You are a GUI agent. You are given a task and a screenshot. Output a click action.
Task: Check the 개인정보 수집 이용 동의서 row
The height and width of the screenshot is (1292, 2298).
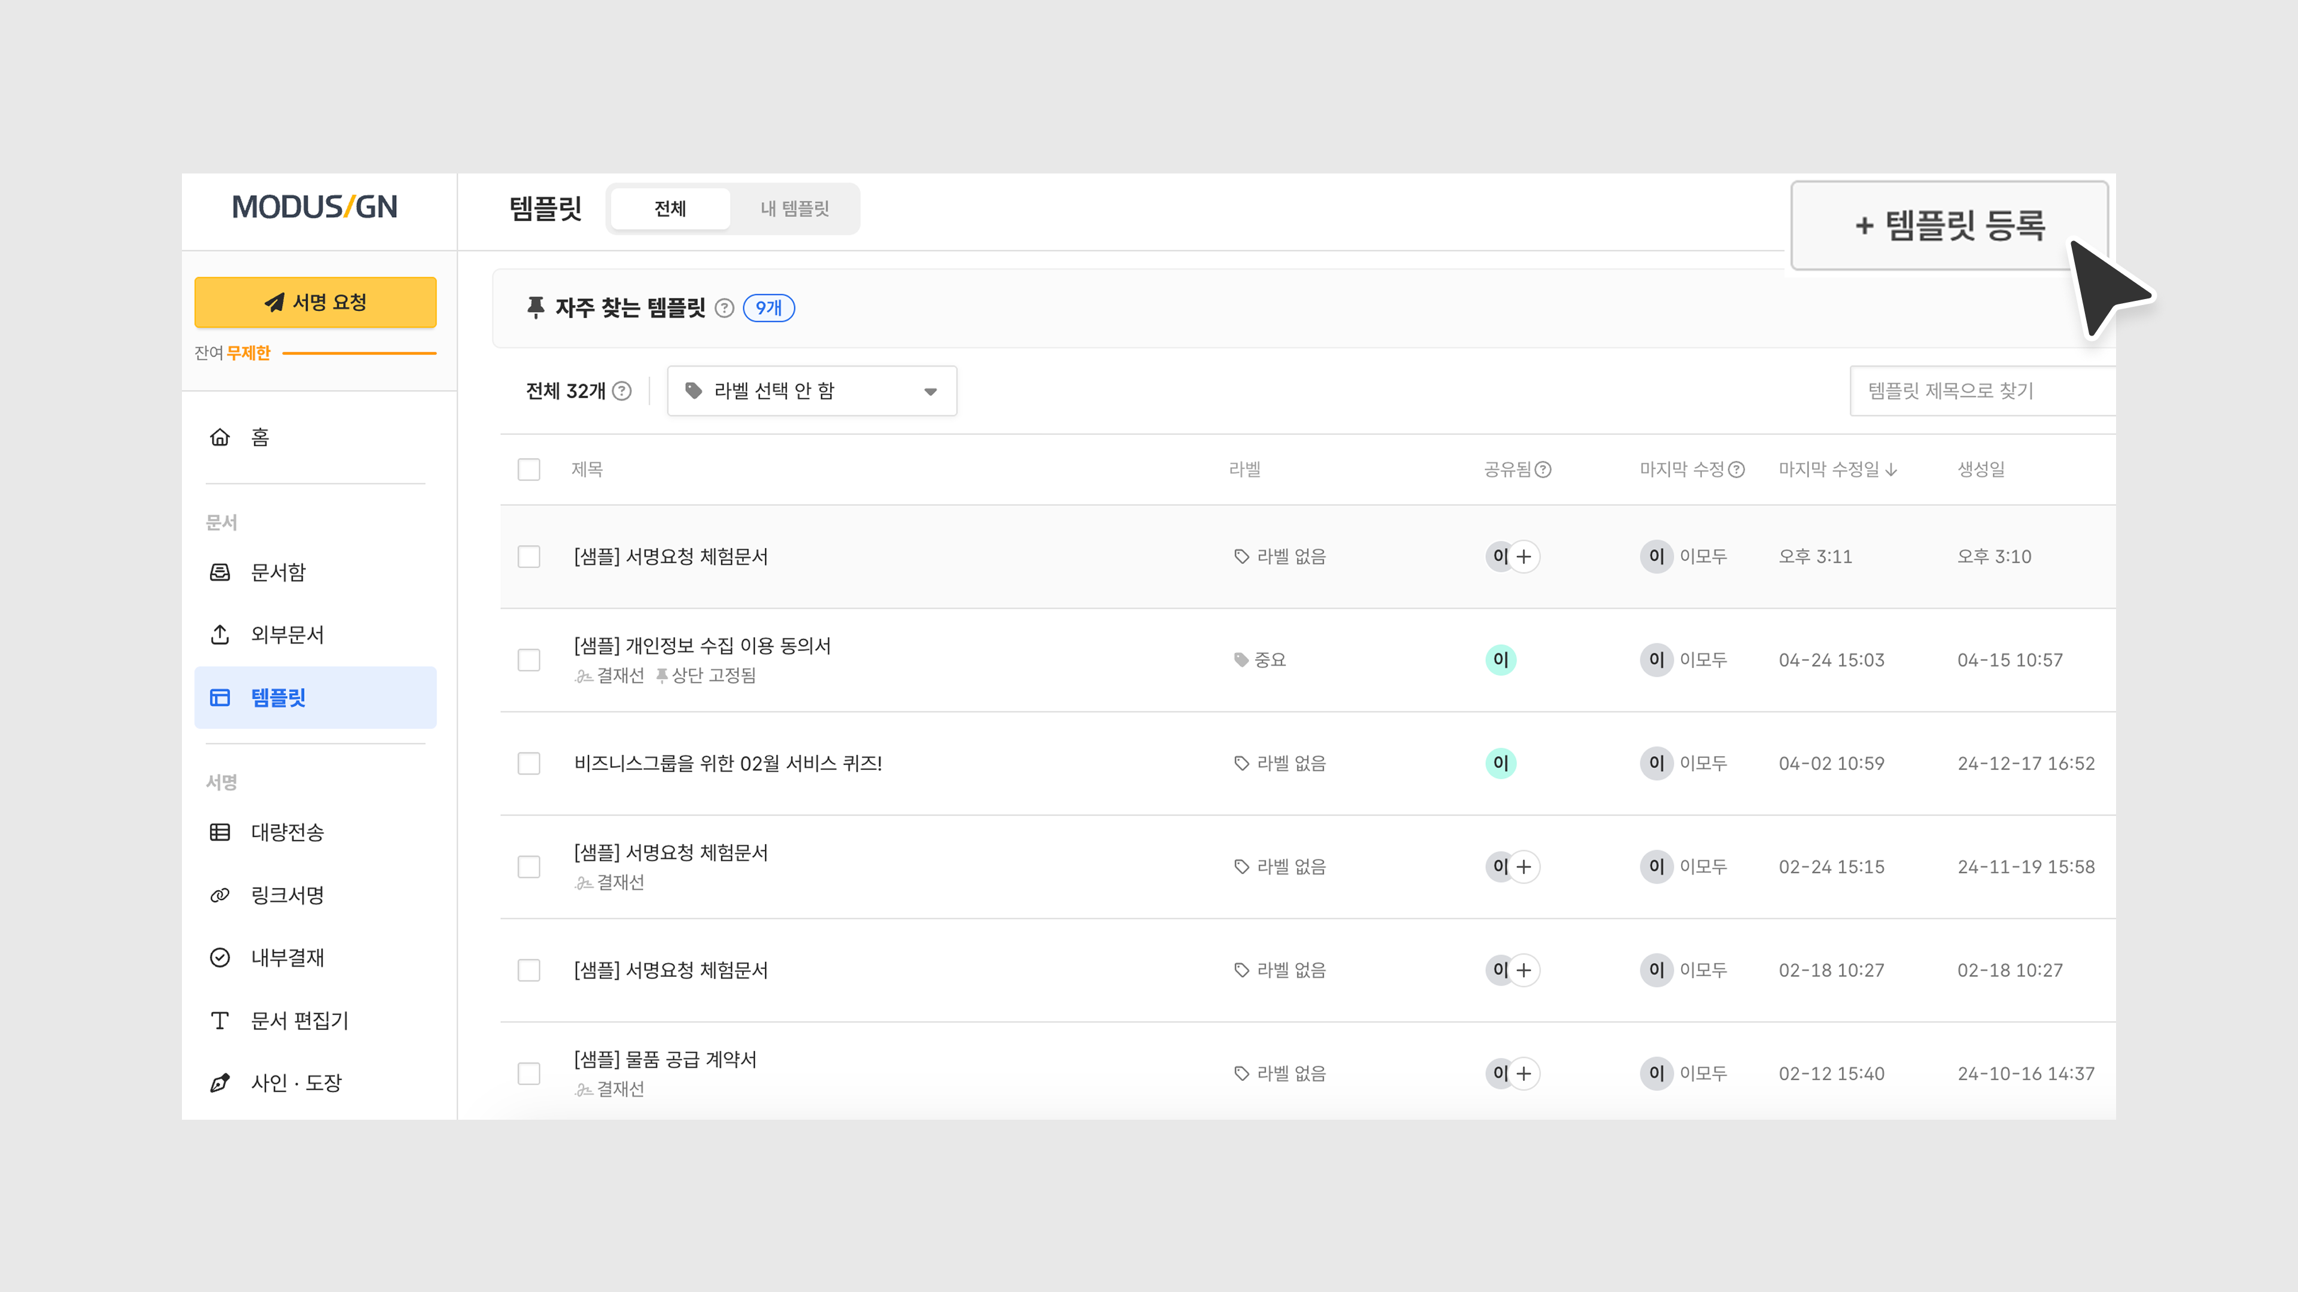point(529,660)
